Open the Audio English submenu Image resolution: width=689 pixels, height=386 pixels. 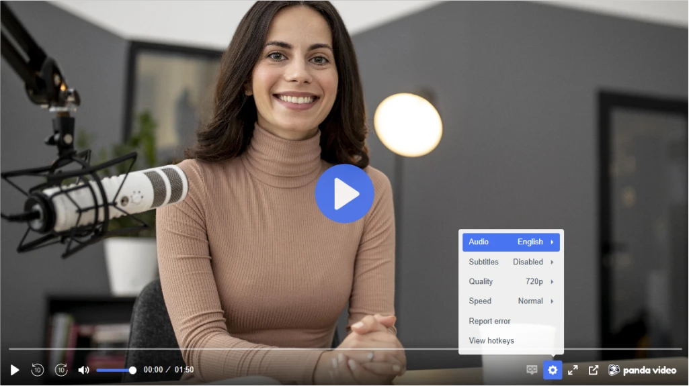(511, 242)
